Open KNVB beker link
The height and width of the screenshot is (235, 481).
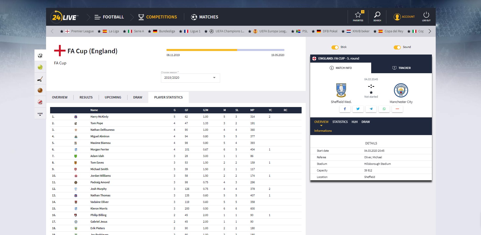pos(361,31)
